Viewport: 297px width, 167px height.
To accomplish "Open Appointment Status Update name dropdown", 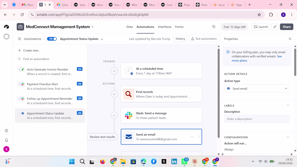I will pyautogui.click(x=102, y=39).
